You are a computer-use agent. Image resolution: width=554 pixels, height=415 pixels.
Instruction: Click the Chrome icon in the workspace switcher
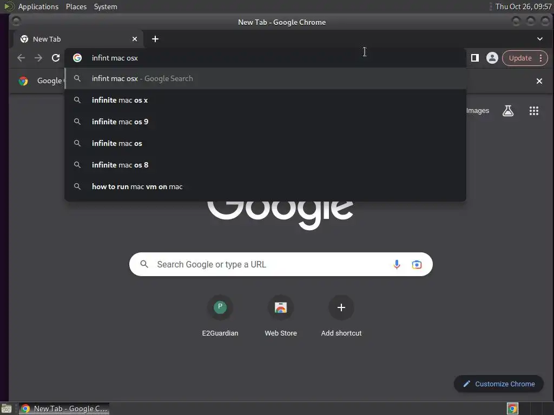[512, 409]
